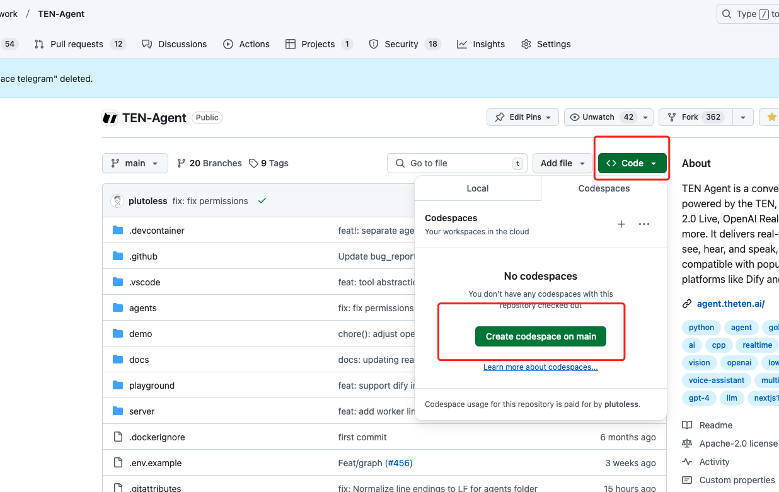Switch to the Local tab
The image size is (779, 492).
(x=477, y=188)
